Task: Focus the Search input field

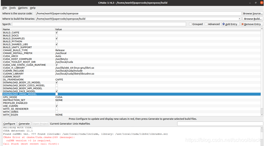Action: (99, 24)
